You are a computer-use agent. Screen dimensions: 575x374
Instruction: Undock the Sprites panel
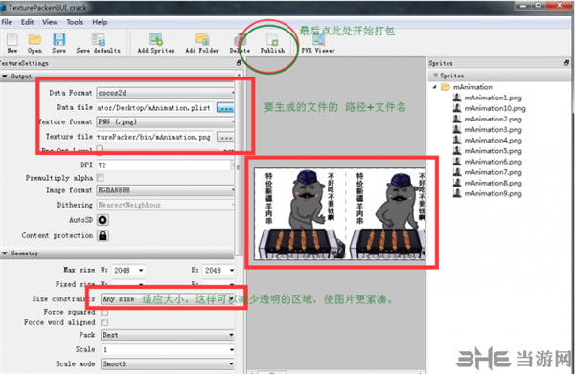[567, 63]
